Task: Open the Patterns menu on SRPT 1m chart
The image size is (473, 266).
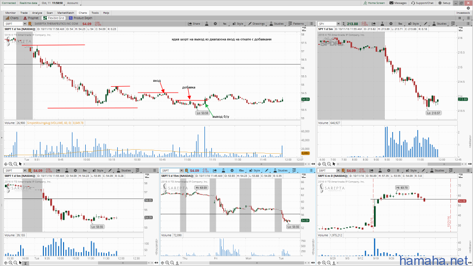Action: (x=296, y=24)
